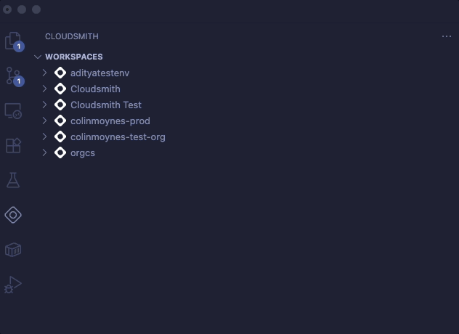Select the colinmoynes-test-org workspace
Viewport: 459px width, 334px height.
(118, 137)
